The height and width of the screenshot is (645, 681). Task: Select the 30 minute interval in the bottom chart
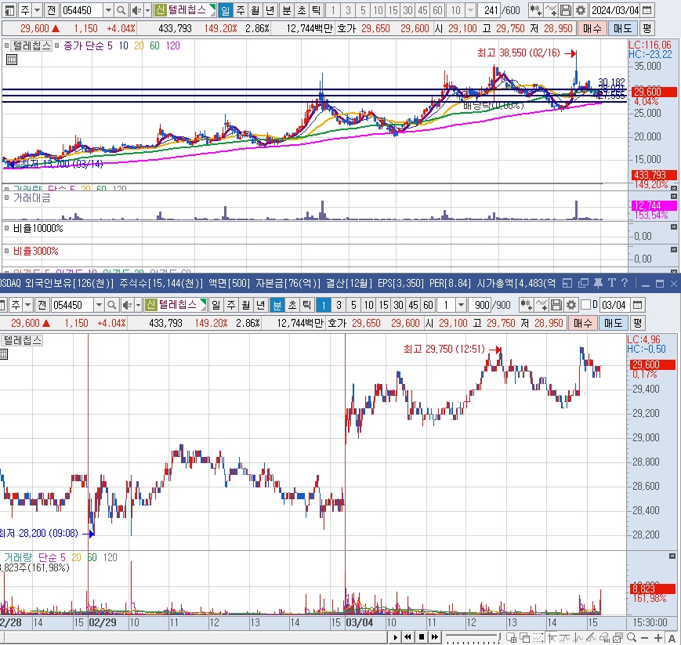[398, 305]
